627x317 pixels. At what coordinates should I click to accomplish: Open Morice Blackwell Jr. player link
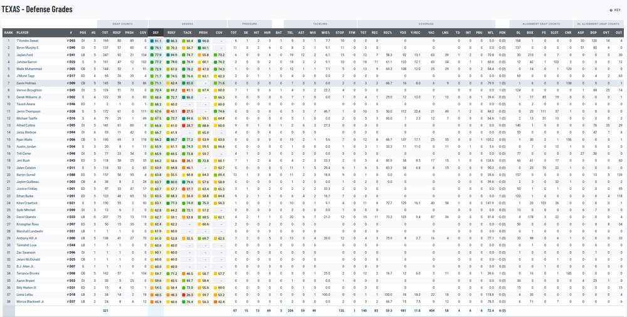[30, 301]
